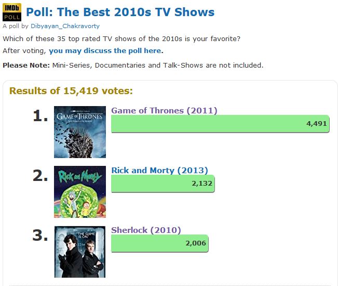Open Dibyayan_Chakravorty's author profile

coord(65,25)
